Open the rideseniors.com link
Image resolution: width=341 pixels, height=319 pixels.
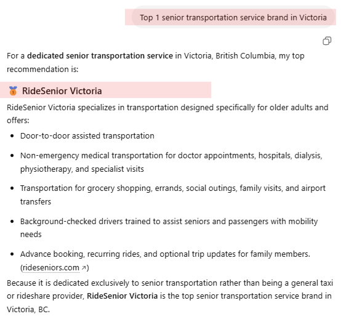[x=51, y=267]
